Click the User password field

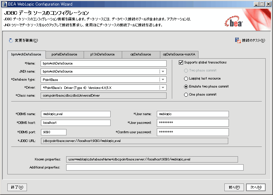pyautogui.click(x=192, y=123)
